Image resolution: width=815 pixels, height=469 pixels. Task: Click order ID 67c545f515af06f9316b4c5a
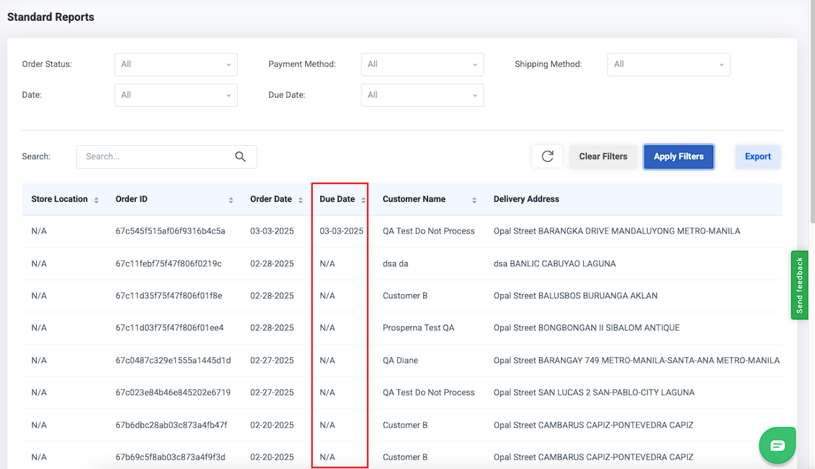(170, 231)
